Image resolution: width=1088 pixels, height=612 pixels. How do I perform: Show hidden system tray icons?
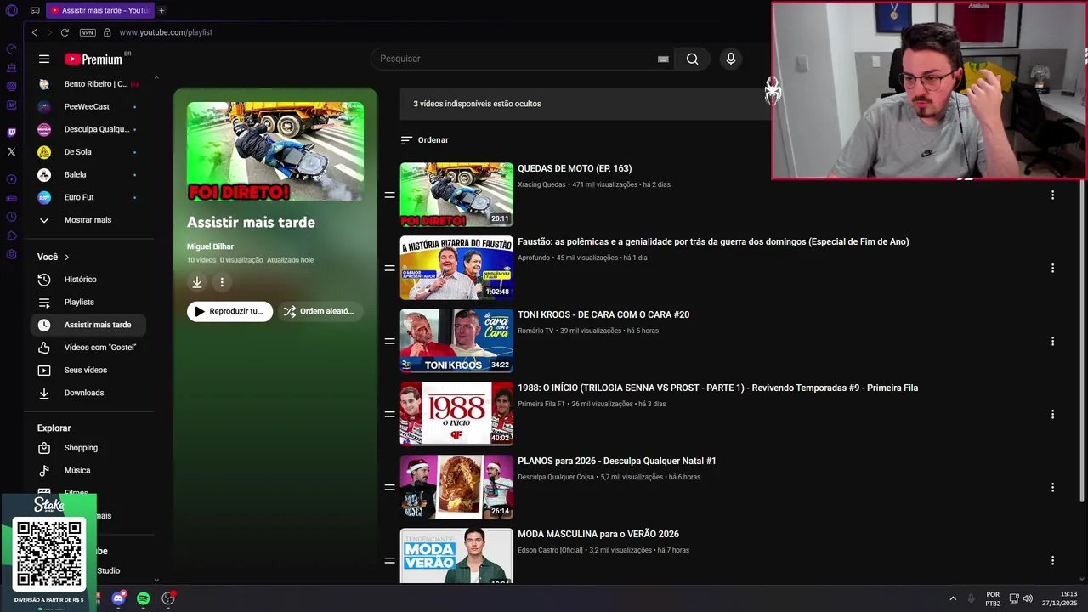coord(953,598)
